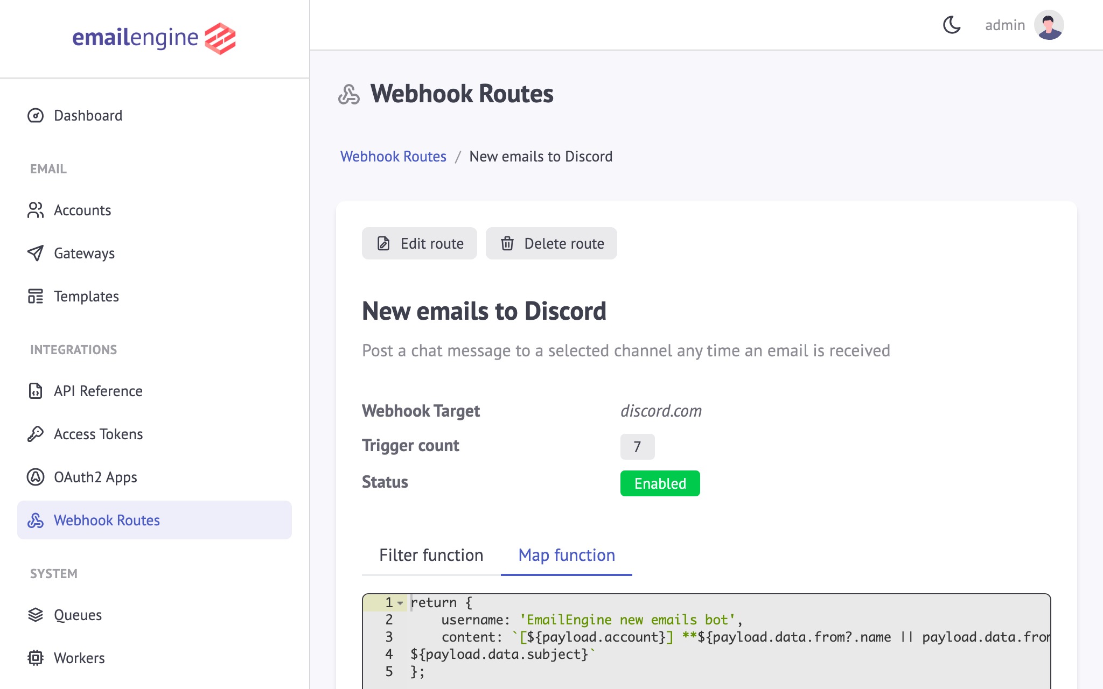Click the trigger count value 7
1103x689 pixels.
coord(638,447)
